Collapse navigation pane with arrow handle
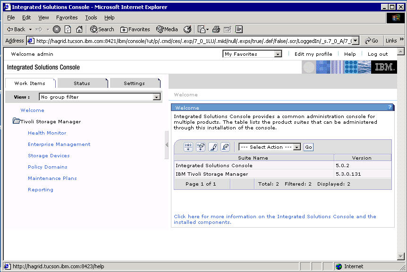Image resolution: width=407 pixels, height=272 pixels. pos(167,144)
